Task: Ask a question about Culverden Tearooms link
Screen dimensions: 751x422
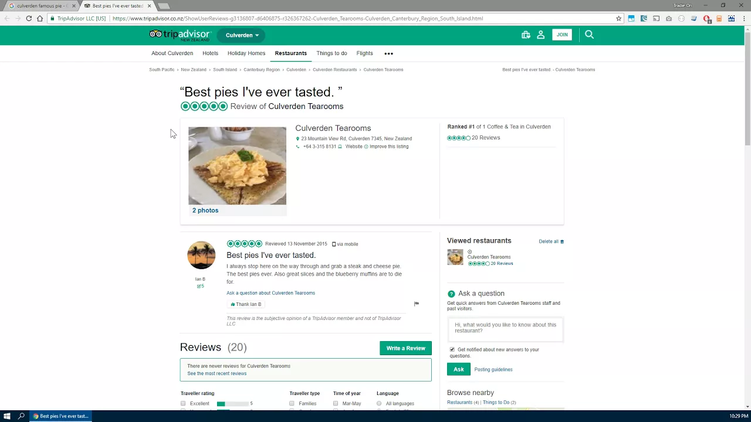Action: 270,293
